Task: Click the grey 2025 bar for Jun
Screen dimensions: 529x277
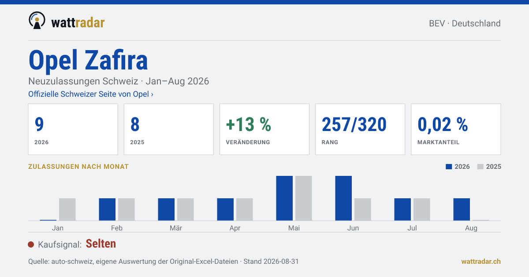Action: tap(363, 209)
